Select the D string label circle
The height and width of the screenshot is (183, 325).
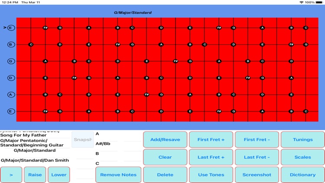click(11, 78)
